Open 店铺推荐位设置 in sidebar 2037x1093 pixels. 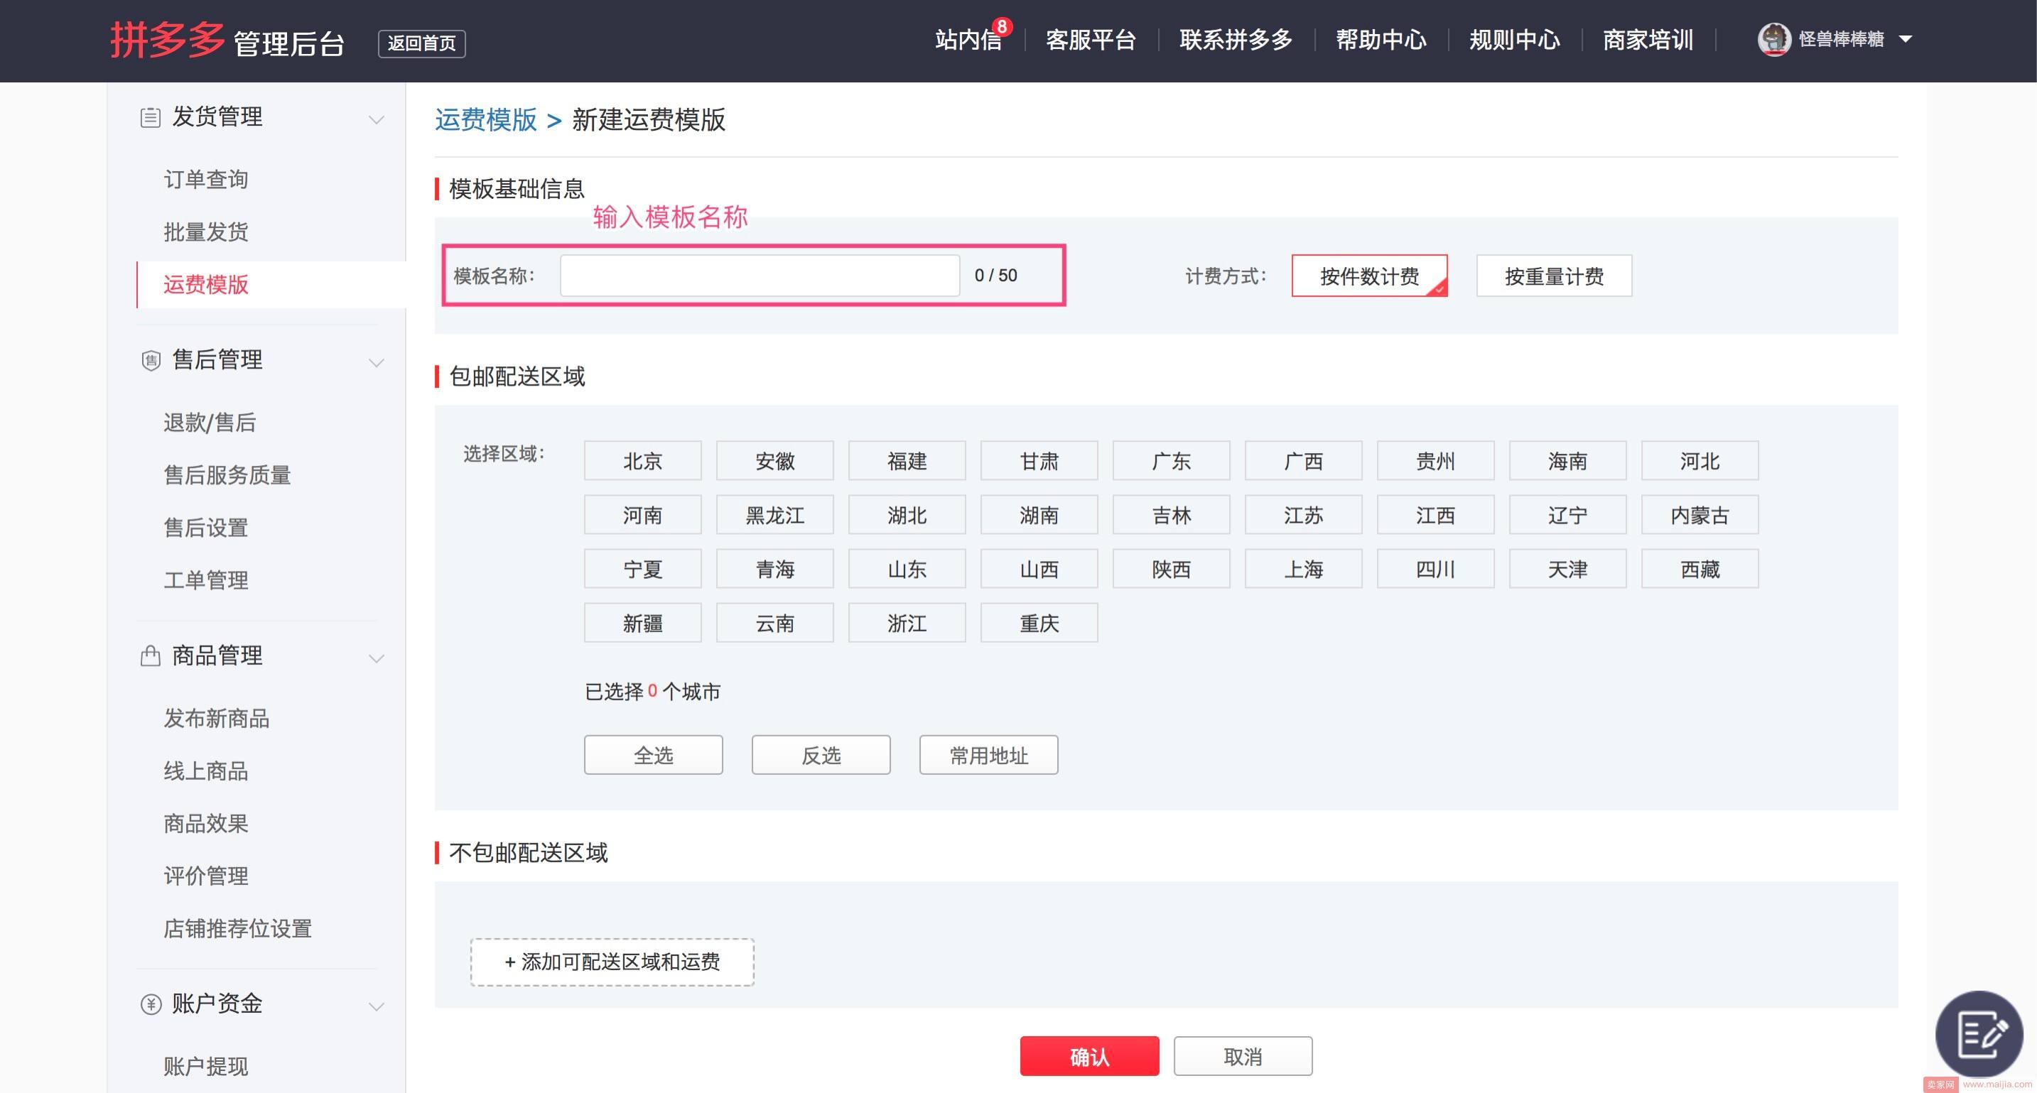tap(237, 929)
